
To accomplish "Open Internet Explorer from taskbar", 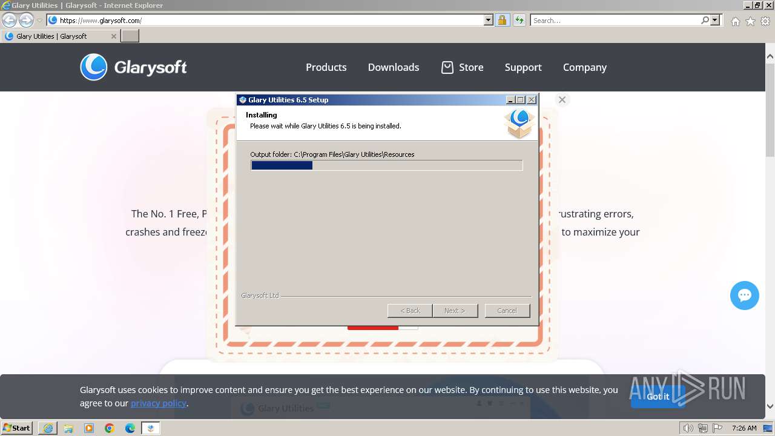I will [48, 428].
